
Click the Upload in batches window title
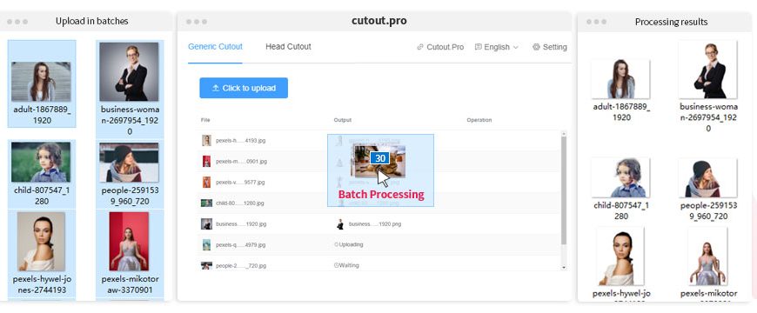pyautogui.click(x=91, y=21)
